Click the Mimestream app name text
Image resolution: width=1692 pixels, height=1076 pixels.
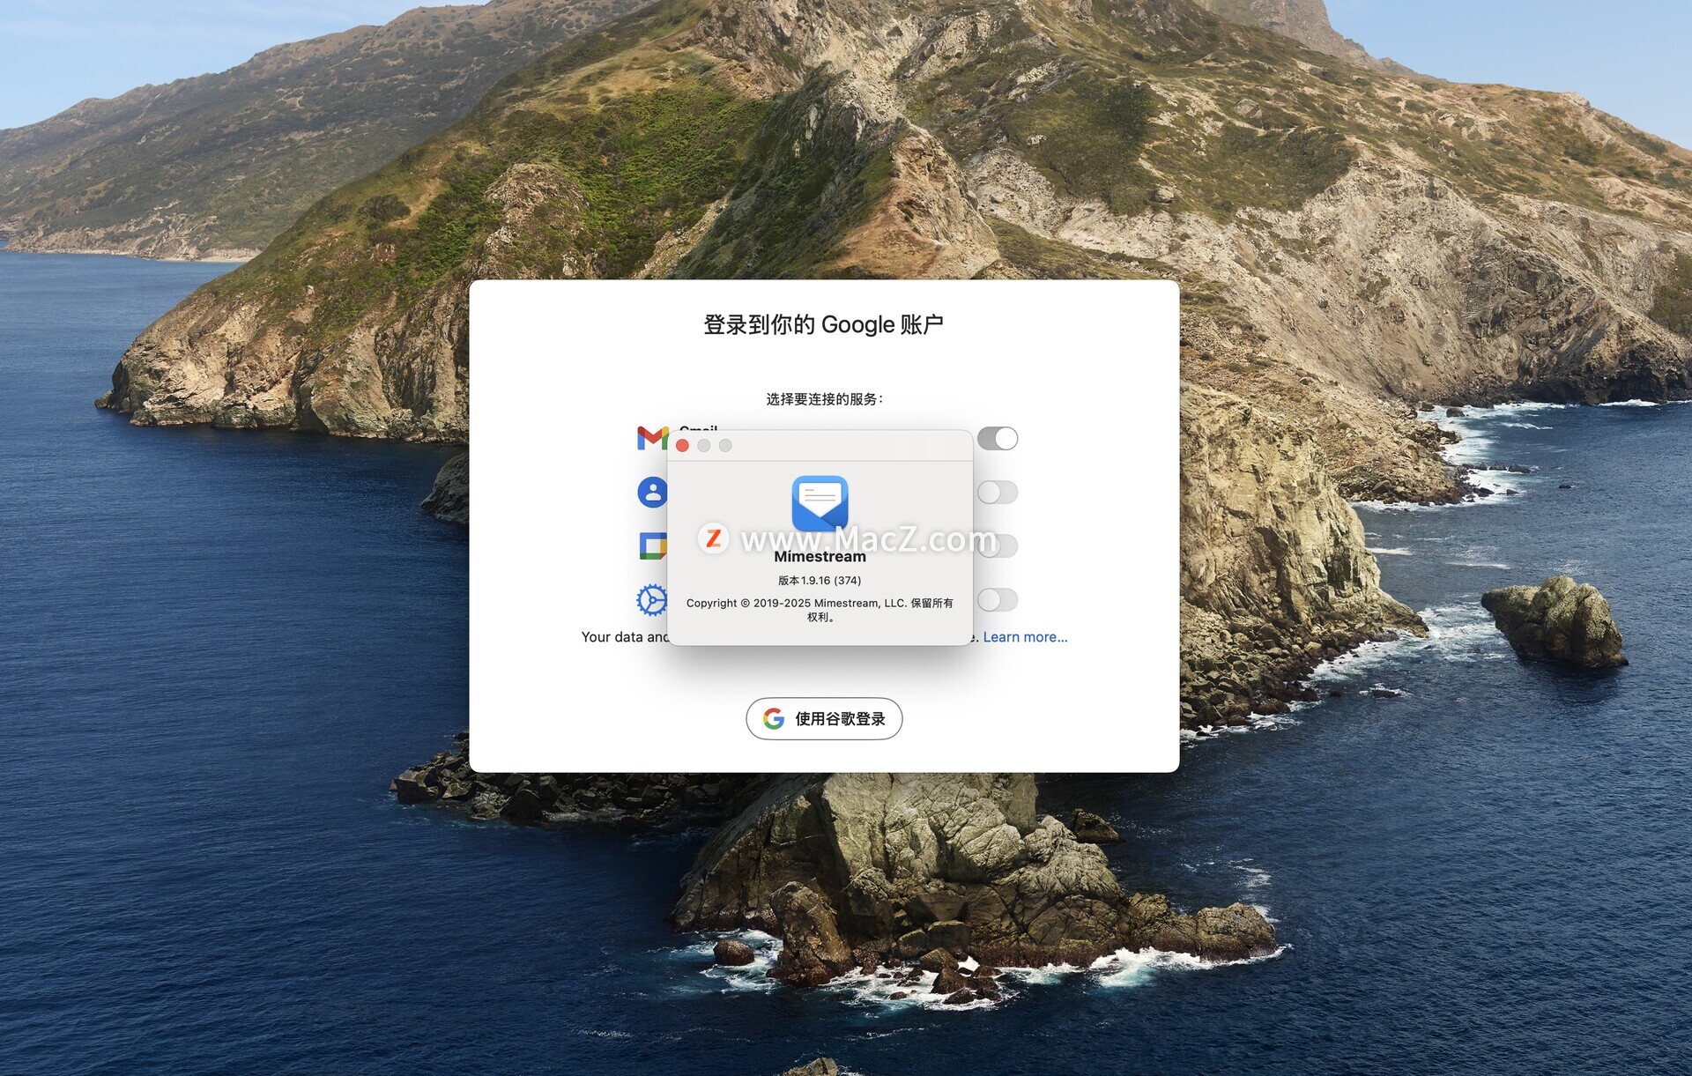820,557
